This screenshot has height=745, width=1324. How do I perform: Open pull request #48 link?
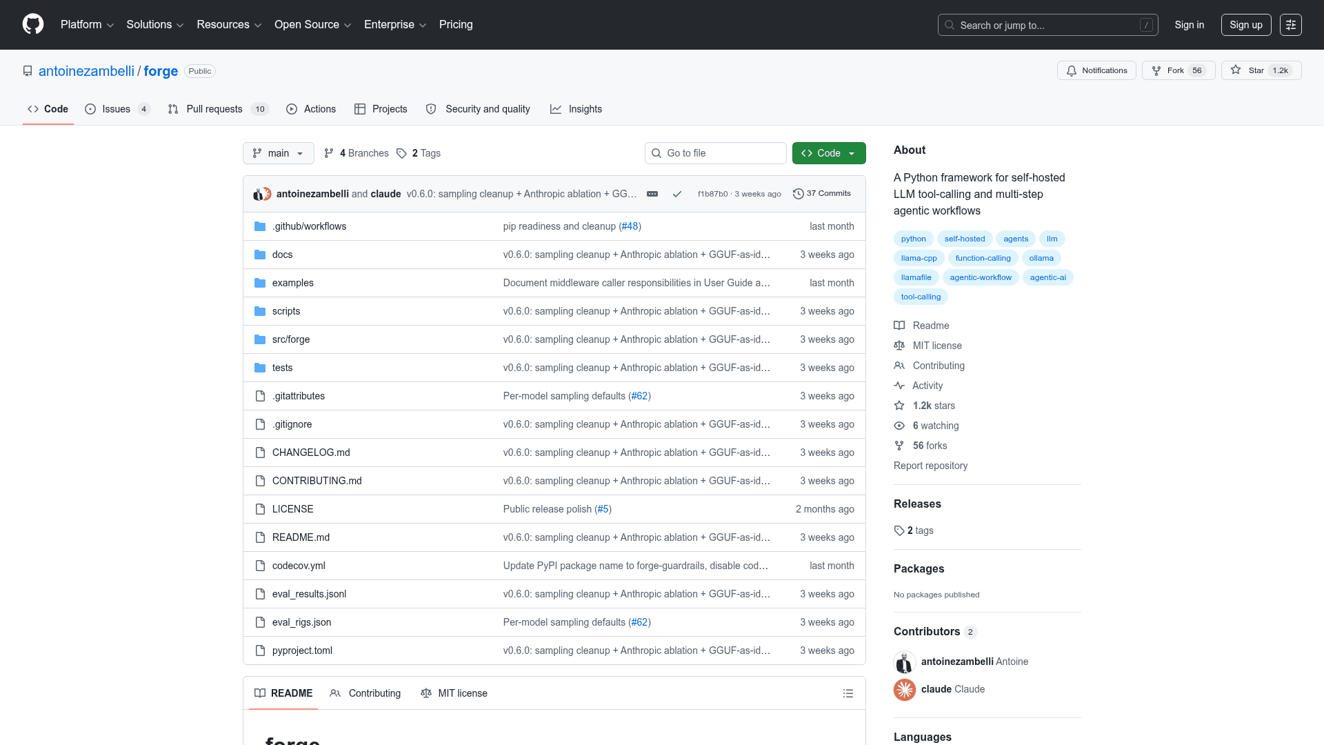[x=630, y=226]
